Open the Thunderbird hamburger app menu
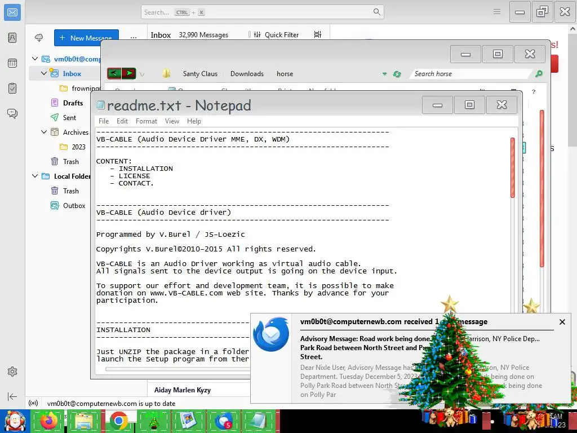The width and height of the screenshot is (577, 433). coord(497,12)
